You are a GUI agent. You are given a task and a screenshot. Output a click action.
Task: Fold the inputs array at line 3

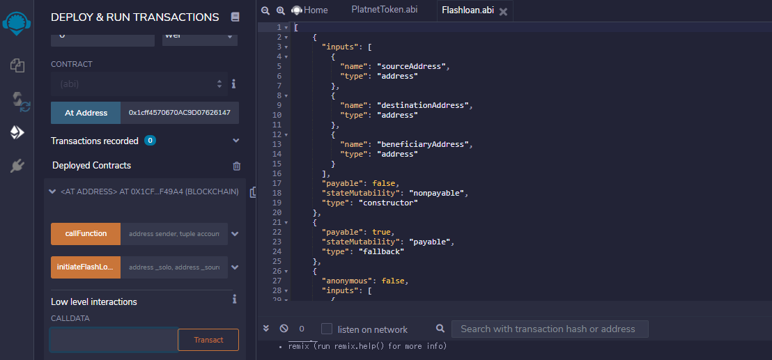tap(286, 47)
